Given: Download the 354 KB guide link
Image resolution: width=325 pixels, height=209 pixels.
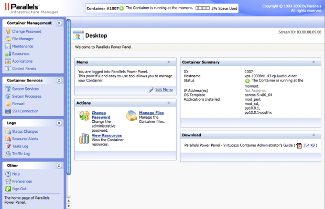Looking at the screenshot, I should click(x=309, y=145).
